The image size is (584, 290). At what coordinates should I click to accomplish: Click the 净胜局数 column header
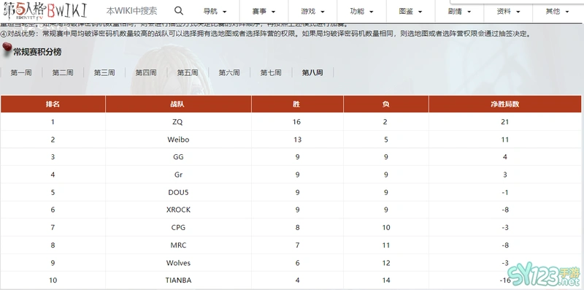[x=504, y=104]
